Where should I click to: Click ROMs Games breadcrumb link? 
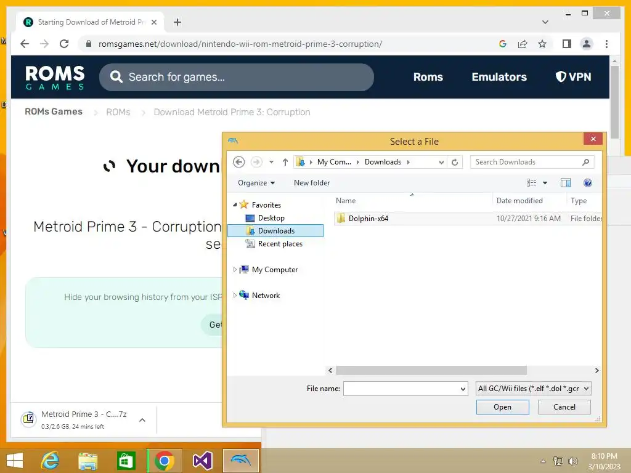pos(54,112)
